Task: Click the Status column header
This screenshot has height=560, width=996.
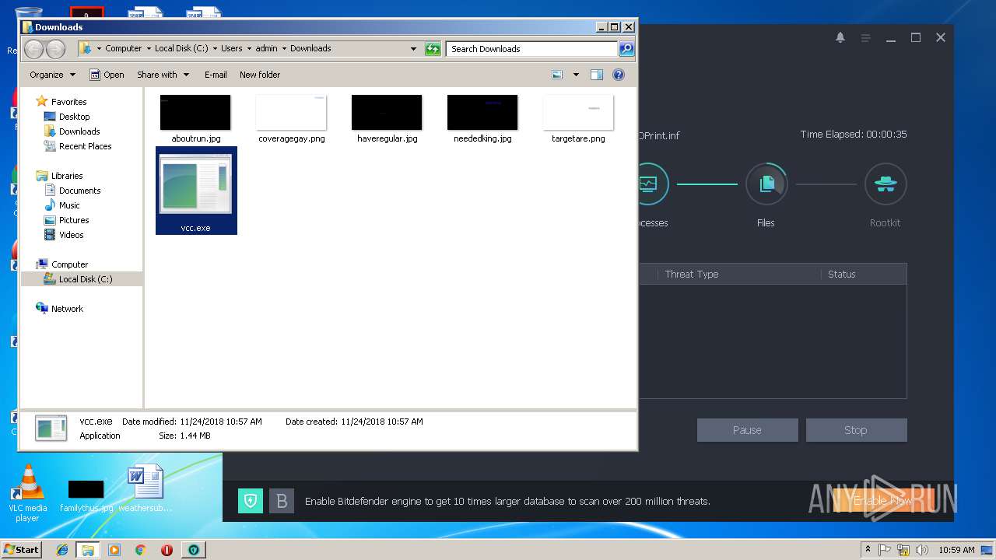Action: tap(841, 274)
